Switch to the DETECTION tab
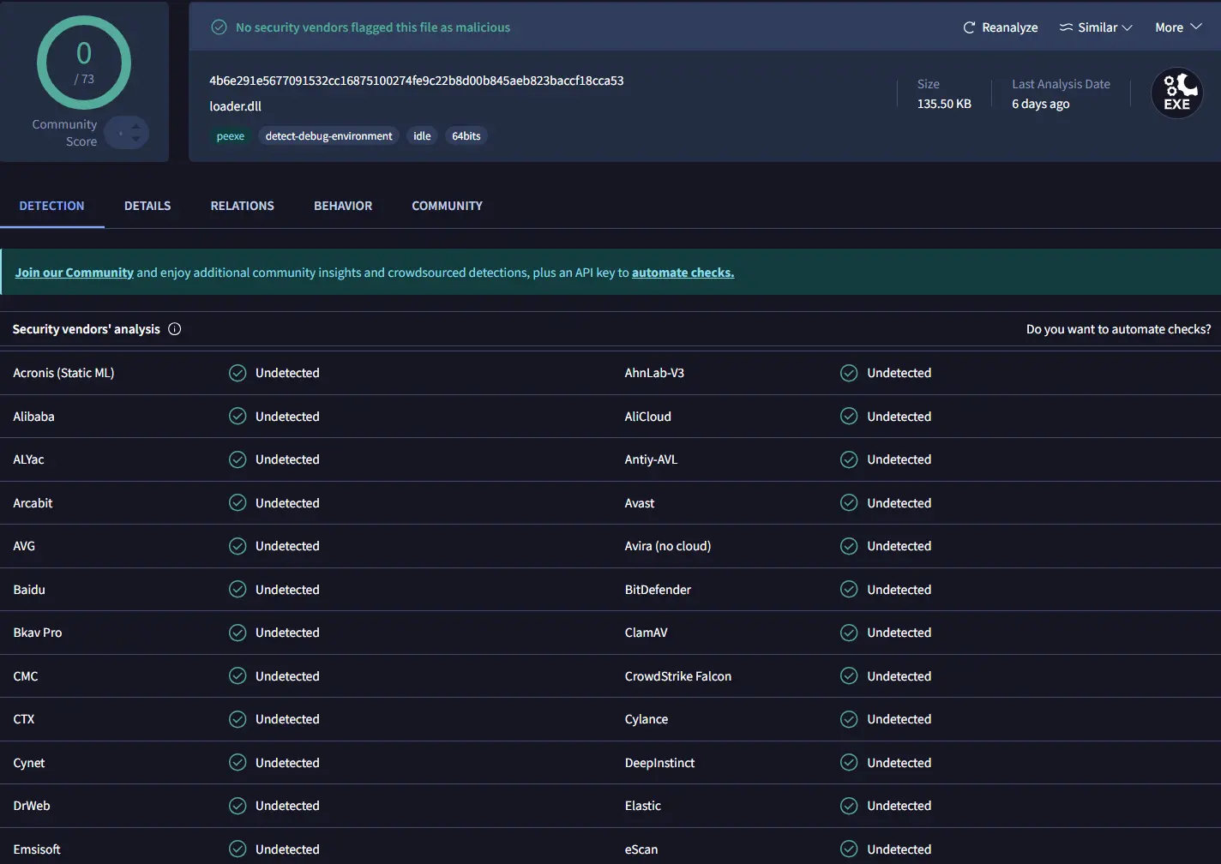This screenshot has height=864, width=1221. tap(51, 206)
